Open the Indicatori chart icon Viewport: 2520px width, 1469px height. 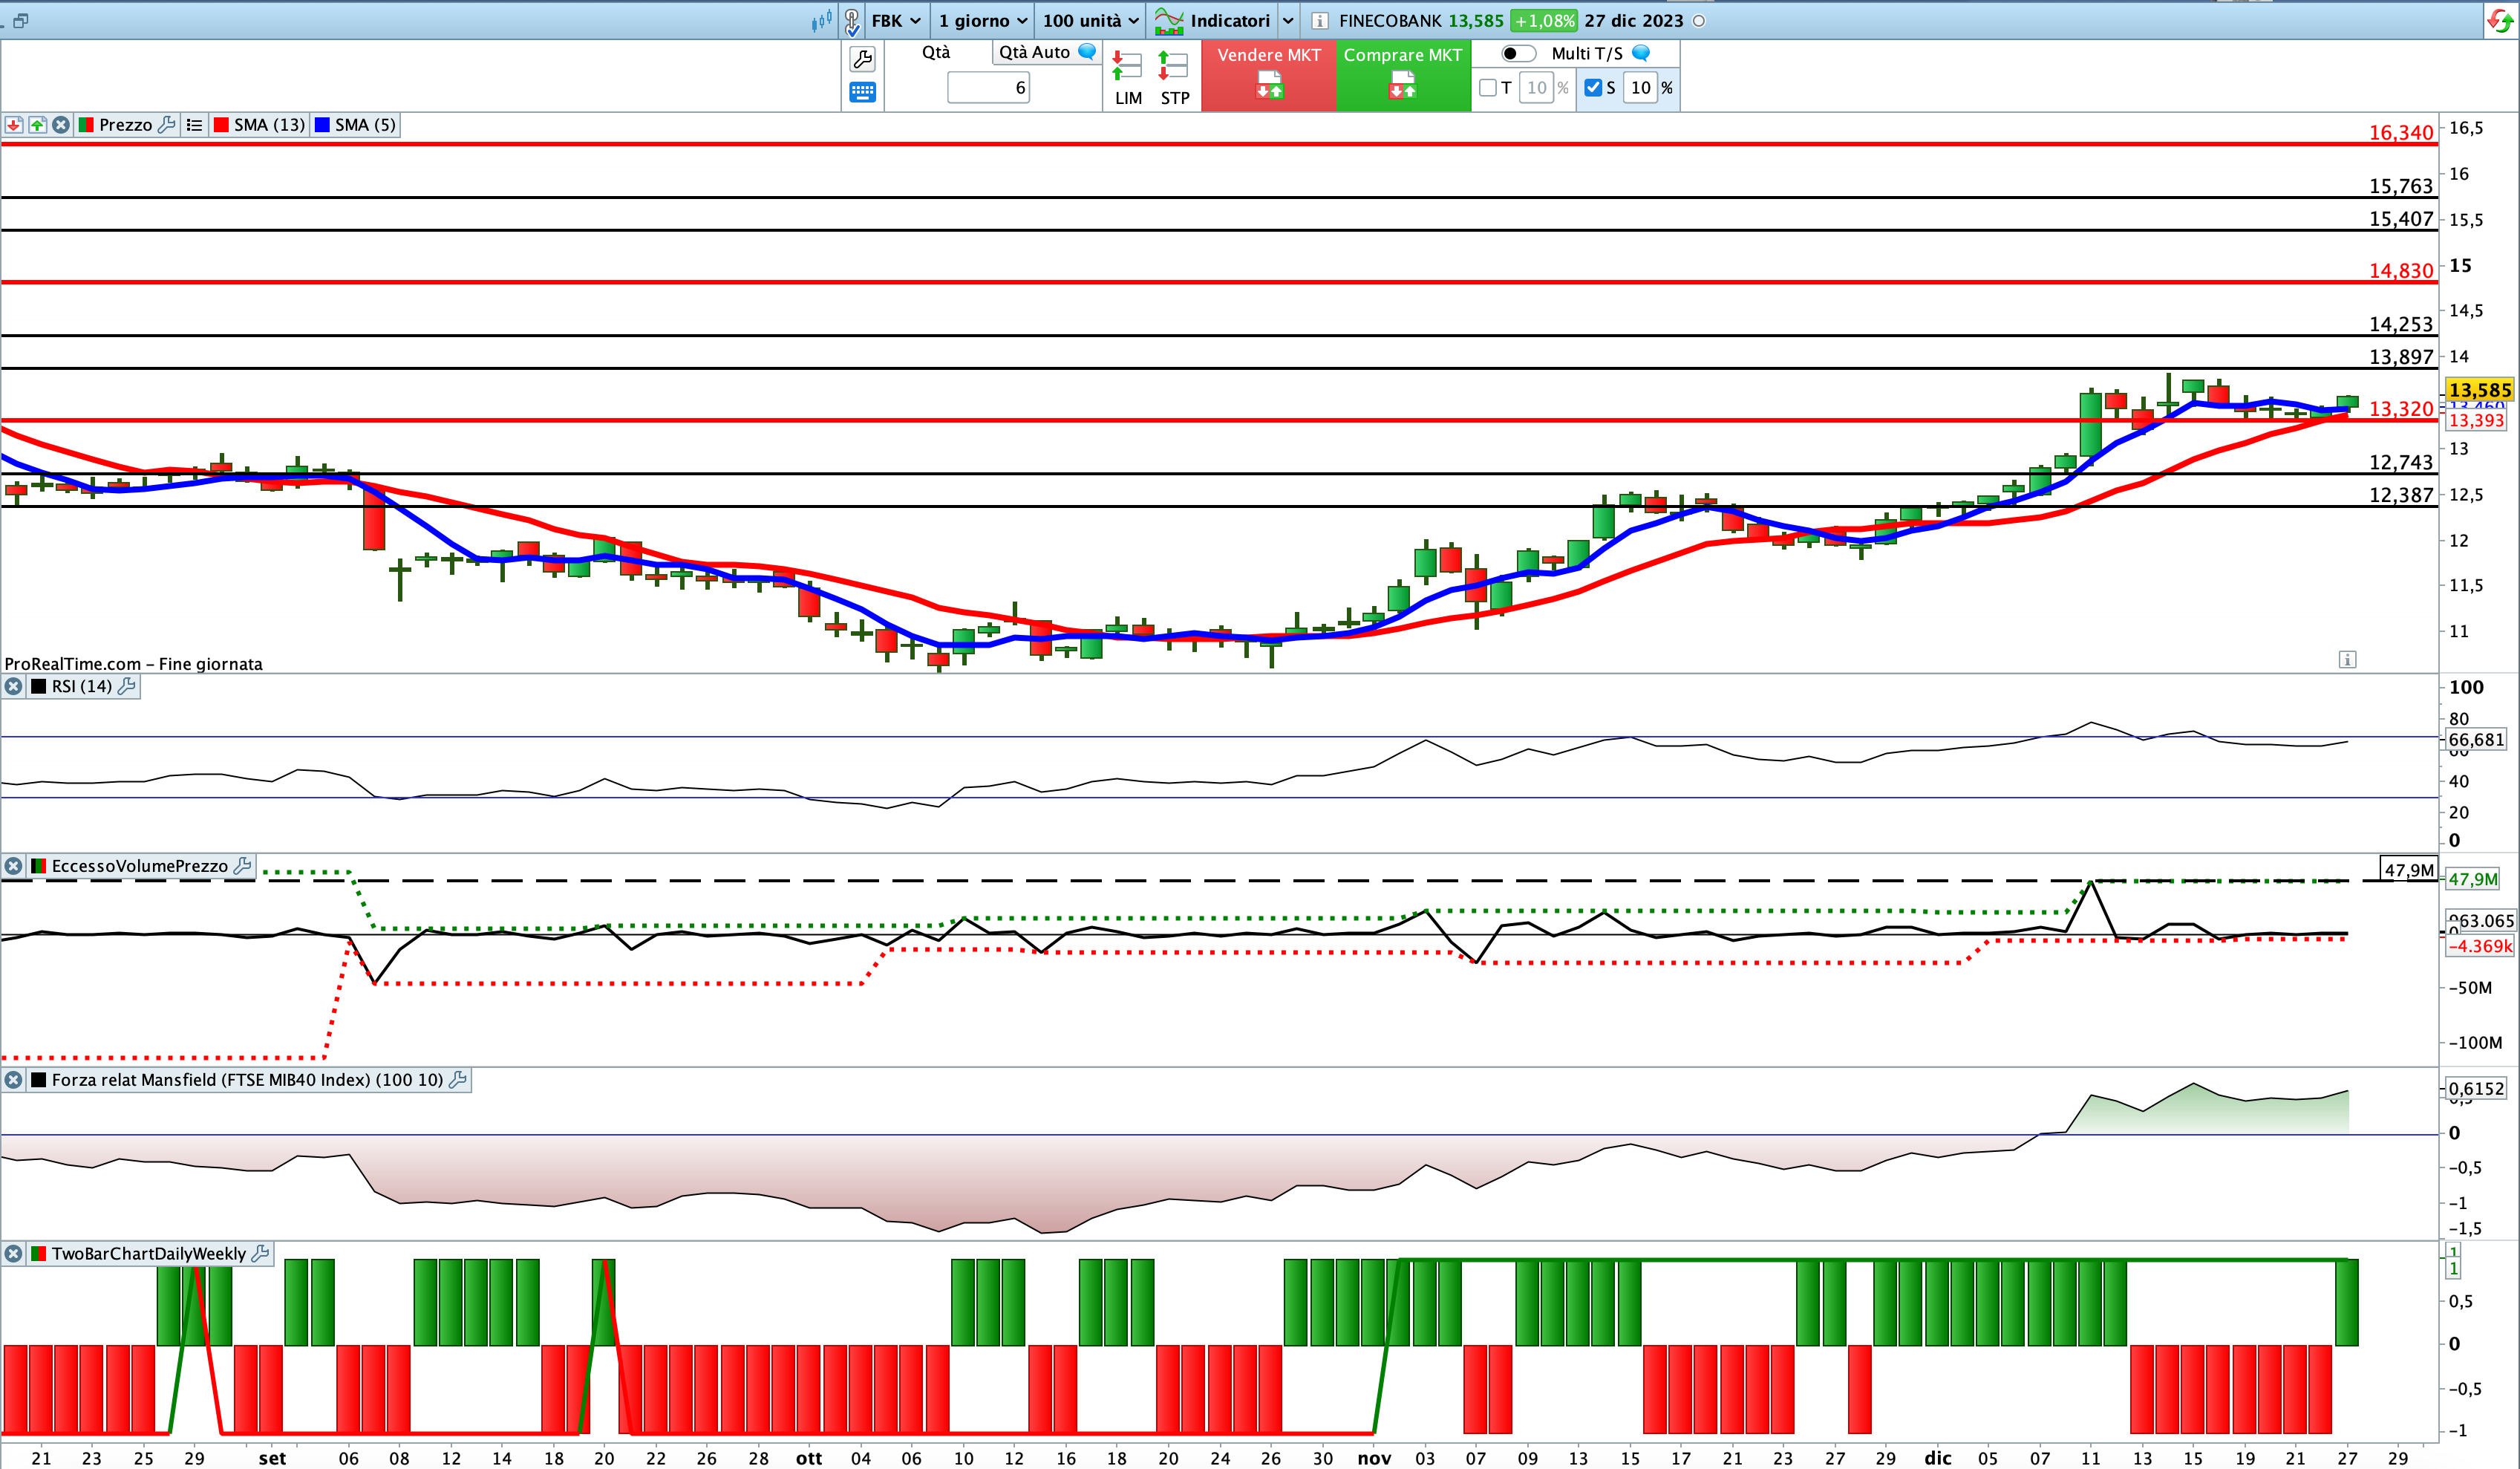coord(1168,20)
